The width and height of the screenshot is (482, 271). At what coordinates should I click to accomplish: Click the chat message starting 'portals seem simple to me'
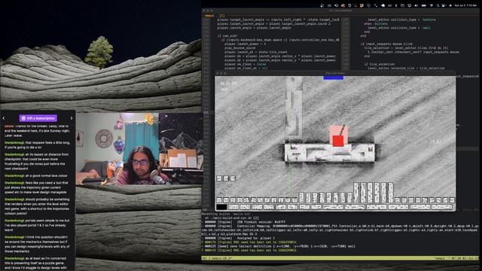pos(37,225)
